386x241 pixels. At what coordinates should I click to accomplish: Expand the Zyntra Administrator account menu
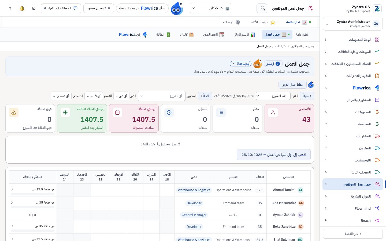tap(353, 24)
